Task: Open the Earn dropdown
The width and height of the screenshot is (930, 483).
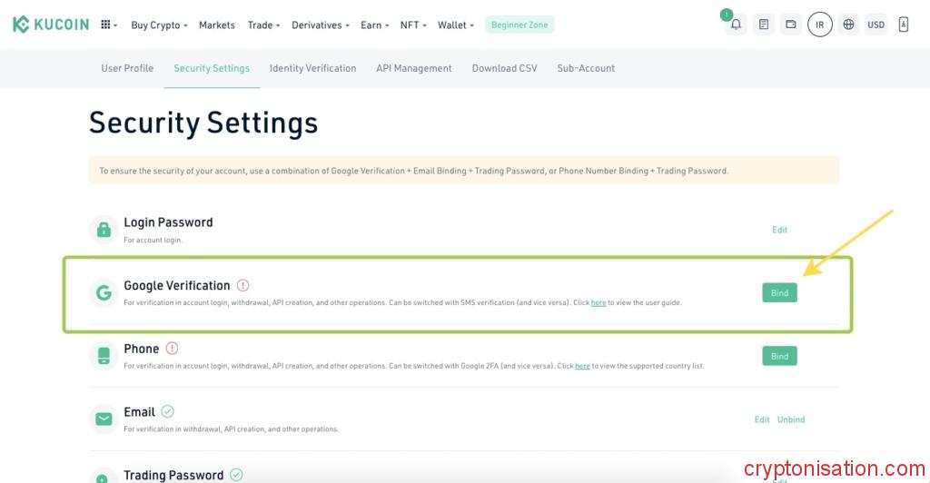Action: (x=375, y=25)
